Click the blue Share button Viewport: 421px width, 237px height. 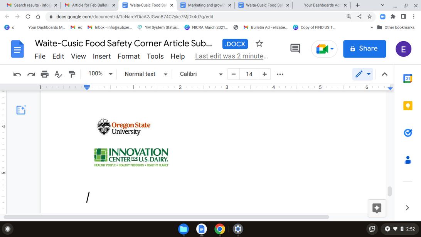(364, 49)
